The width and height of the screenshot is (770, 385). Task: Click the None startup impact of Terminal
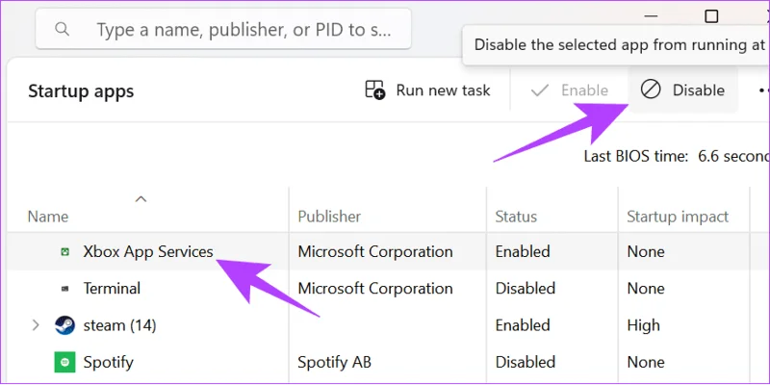(x=646, y=288)
